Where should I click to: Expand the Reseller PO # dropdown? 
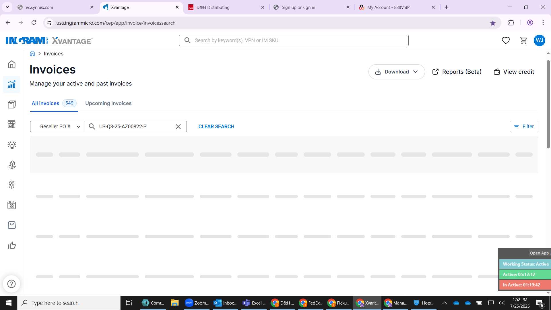(x=57, y=127)
